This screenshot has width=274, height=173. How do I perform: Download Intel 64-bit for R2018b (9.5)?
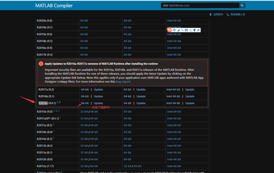[174, 41]
